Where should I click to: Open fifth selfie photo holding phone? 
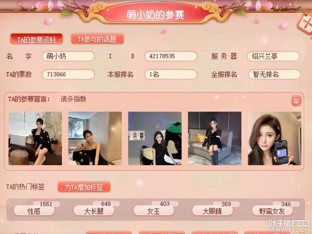274,138
